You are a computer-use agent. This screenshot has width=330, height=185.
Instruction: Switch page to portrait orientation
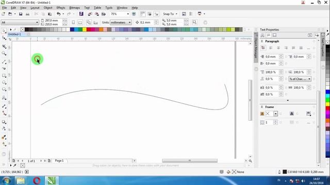73,22
